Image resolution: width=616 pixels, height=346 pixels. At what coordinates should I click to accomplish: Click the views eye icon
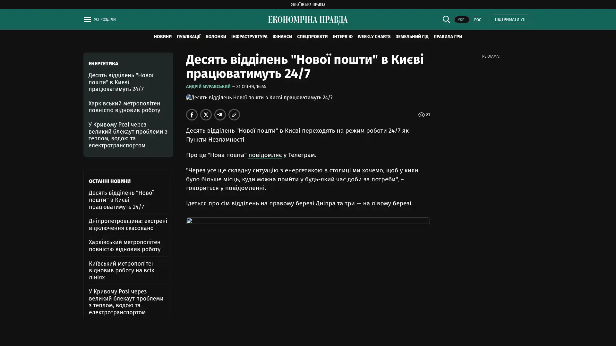(421, 115)
